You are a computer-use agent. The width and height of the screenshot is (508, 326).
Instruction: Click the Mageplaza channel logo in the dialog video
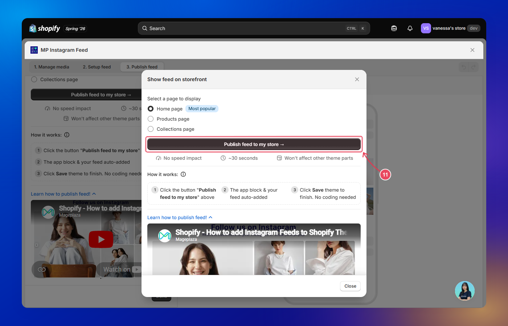pos(165,236)
